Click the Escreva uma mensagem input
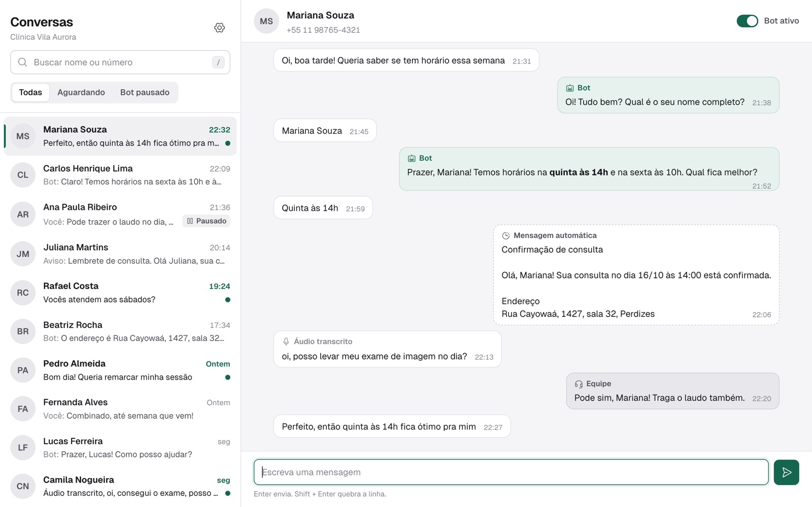 [x=511, y=473]
